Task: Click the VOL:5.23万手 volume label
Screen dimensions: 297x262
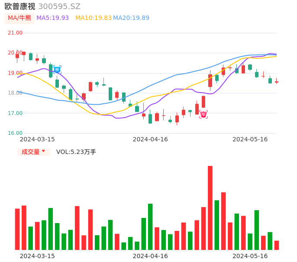Action: [76, 152]
